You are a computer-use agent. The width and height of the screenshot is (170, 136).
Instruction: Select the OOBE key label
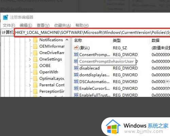[x=45, y=66]
